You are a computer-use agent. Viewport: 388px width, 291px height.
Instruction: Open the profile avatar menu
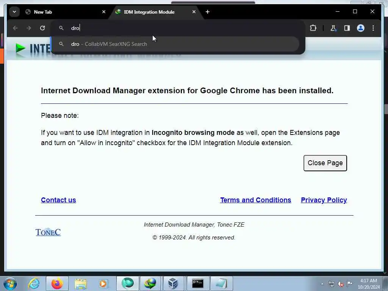point(361,28)
